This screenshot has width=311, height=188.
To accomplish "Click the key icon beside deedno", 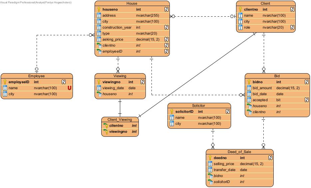I will pos(210,158).
